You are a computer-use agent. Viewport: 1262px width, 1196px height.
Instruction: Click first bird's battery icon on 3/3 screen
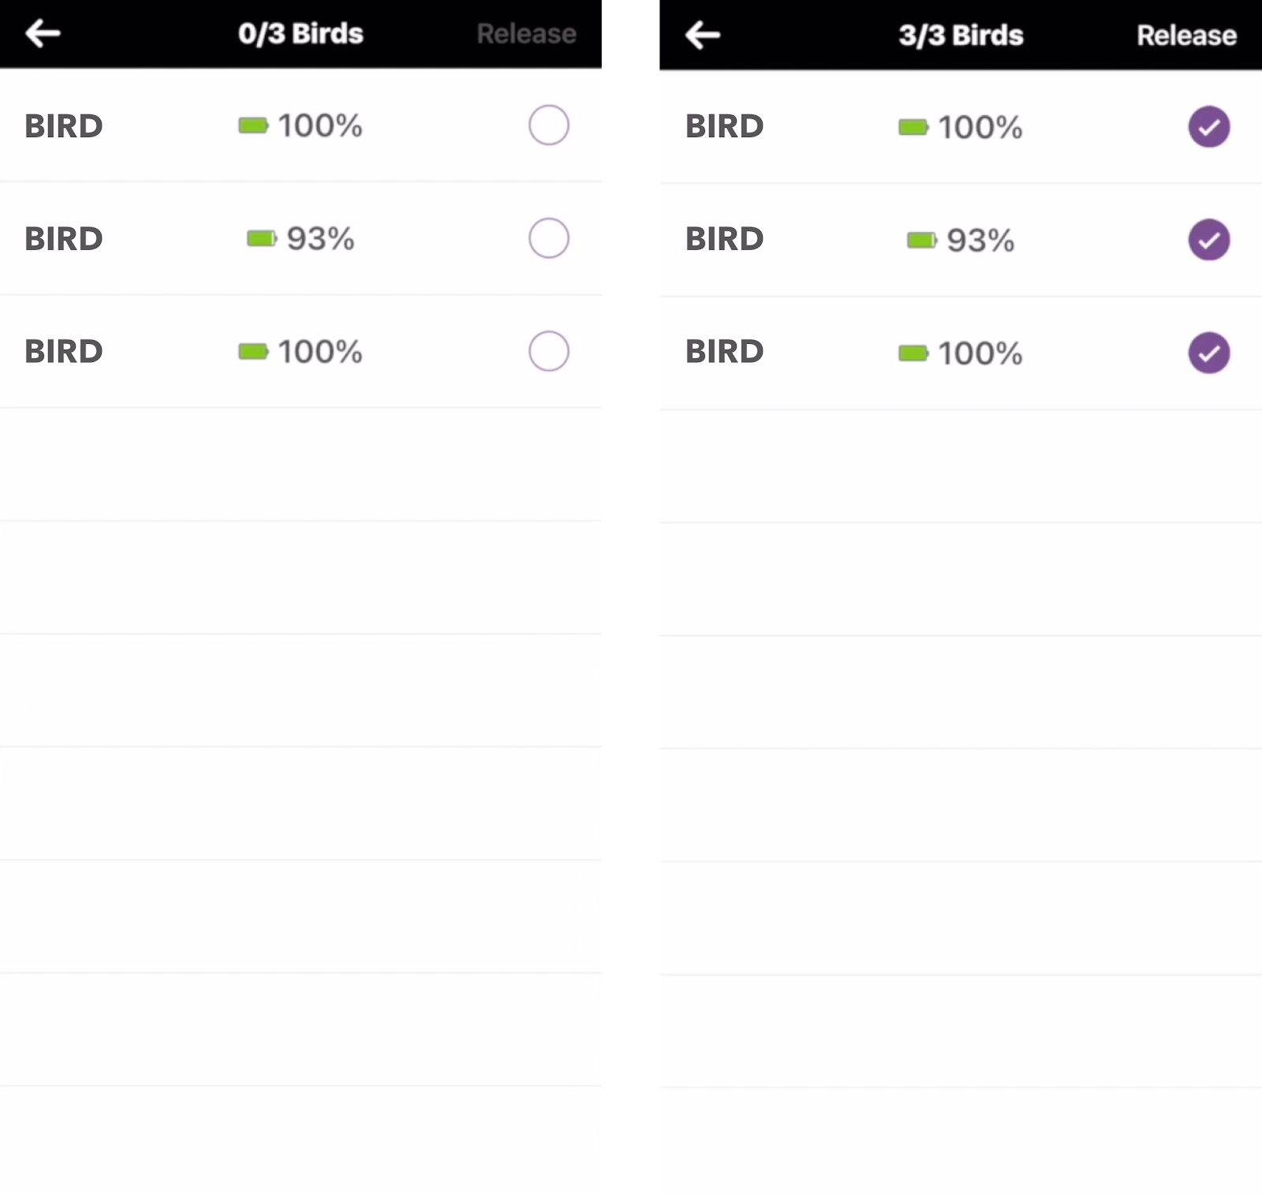913,127
